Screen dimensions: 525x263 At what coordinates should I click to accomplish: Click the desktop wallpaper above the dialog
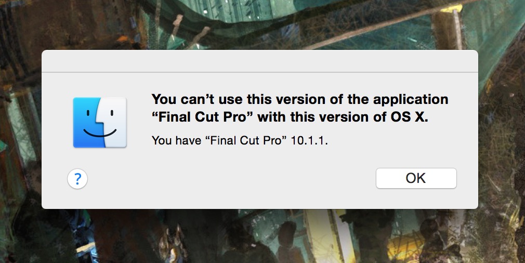pyautogui.click(x=260, y=24)
